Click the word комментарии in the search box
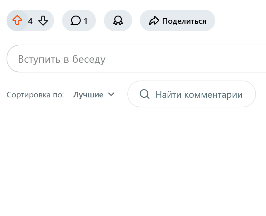The height and width of the screenshot is (216, 266). click(214, 95)
